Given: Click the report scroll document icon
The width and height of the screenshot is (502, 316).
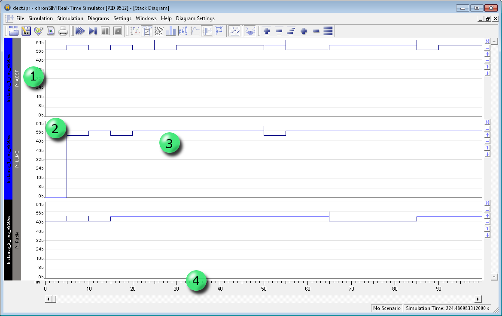Looking at the screenshot, I should click(x=51, y=31).
